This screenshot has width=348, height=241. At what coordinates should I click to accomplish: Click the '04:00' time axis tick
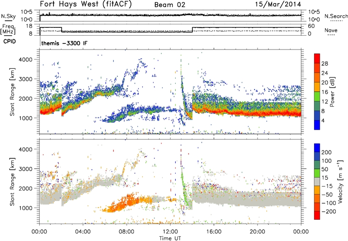[83, 232]
